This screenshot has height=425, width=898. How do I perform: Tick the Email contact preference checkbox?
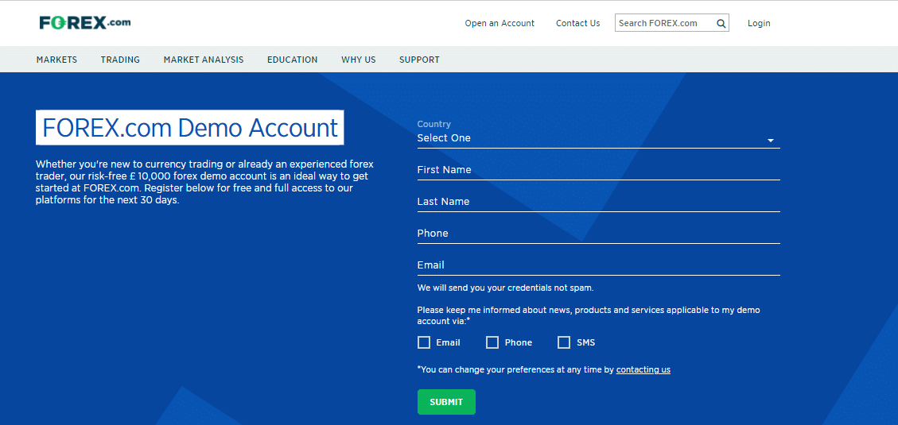click(424, 342)
